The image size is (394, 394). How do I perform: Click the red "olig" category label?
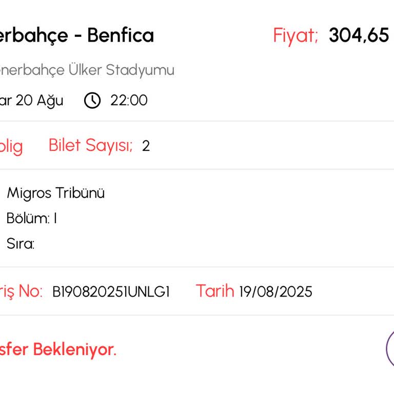point(11,146)
